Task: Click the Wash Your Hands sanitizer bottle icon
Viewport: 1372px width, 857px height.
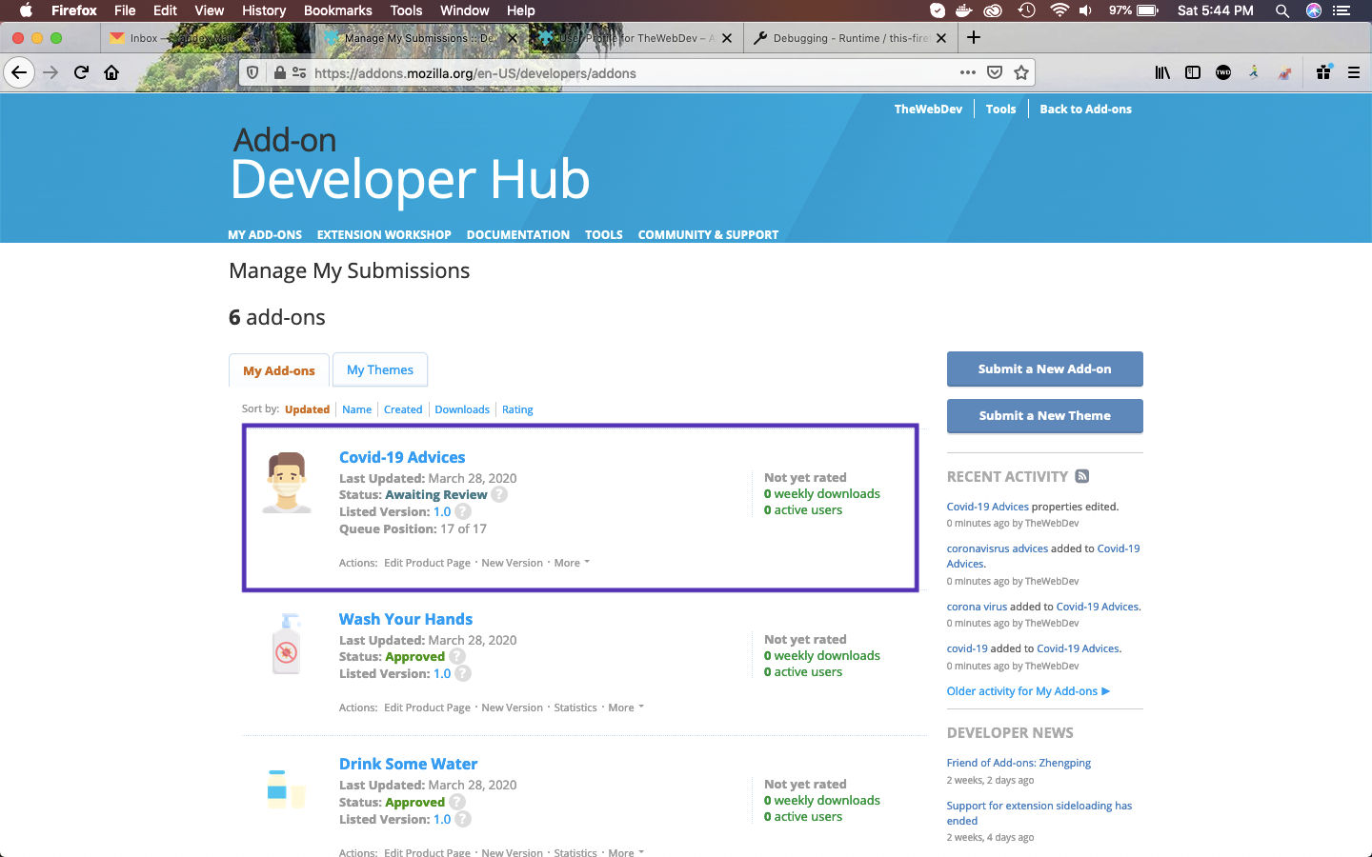Action: point(287,645)
